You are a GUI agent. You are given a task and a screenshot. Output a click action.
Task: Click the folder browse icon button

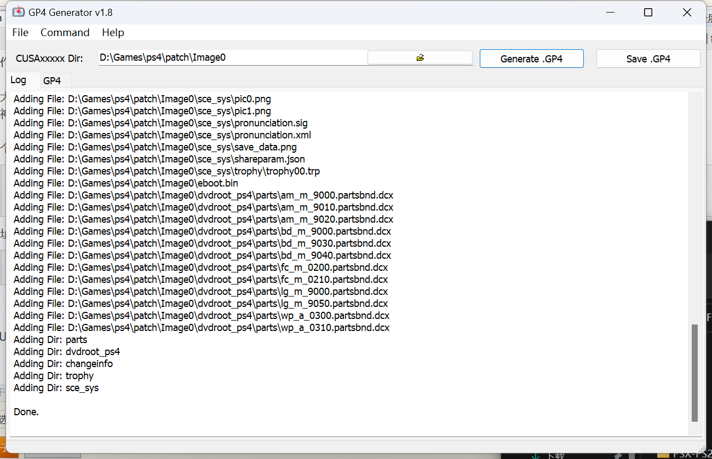tap(420, 58)
